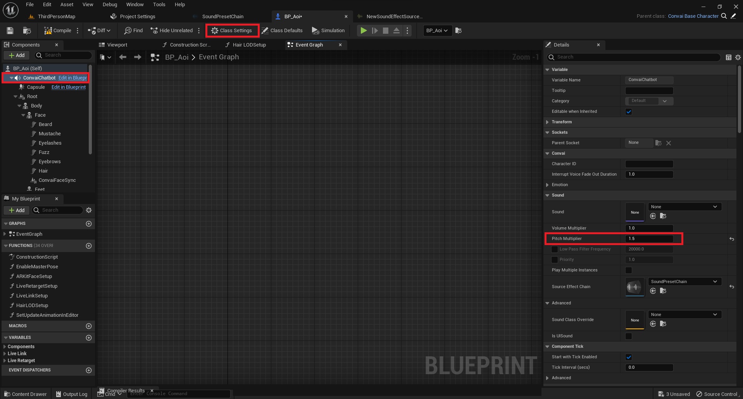Reset Pitch Multiplier to default arrow
The height and width of the screenshot is (399, 743).
click(x=731, y=239)
